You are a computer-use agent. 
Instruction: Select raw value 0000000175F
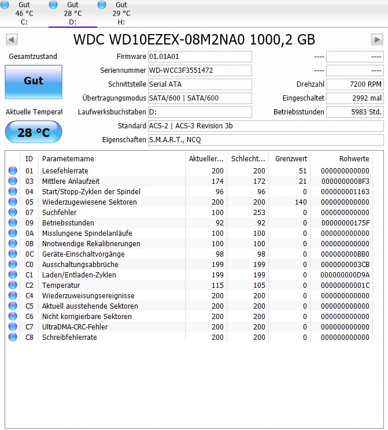[345, 223]
